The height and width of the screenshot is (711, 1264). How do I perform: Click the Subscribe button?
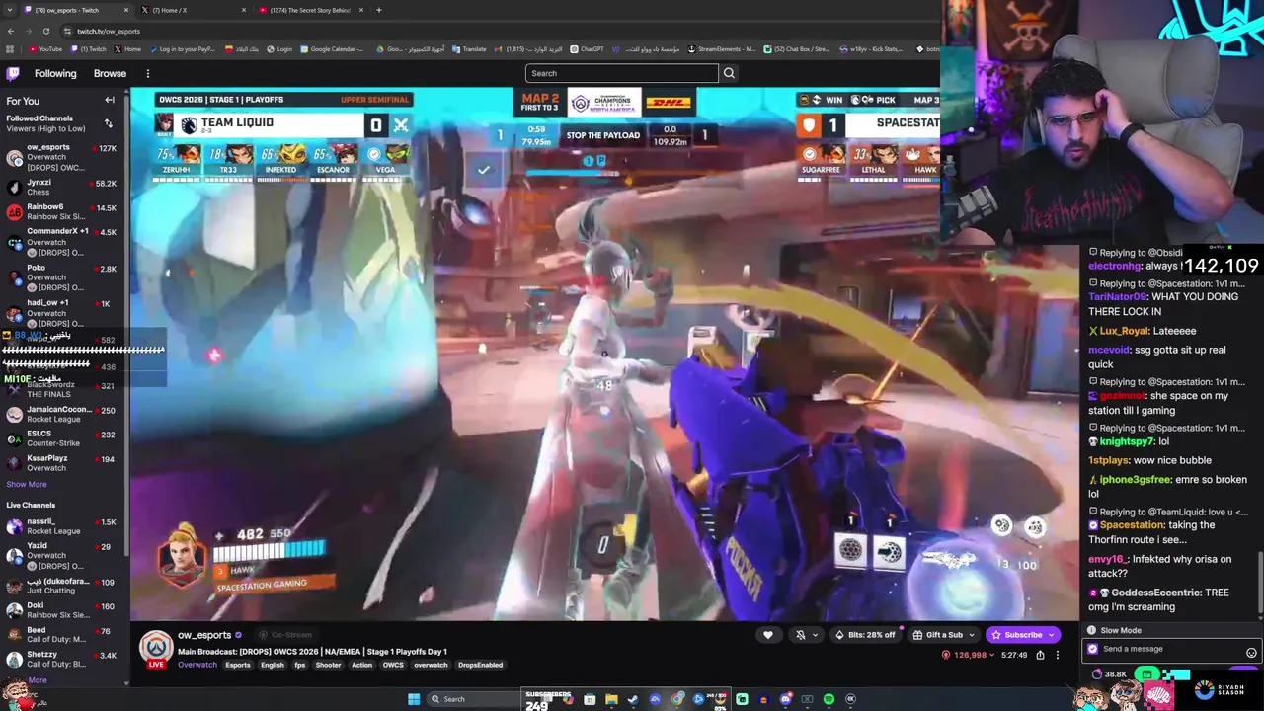click(1021, 635)
